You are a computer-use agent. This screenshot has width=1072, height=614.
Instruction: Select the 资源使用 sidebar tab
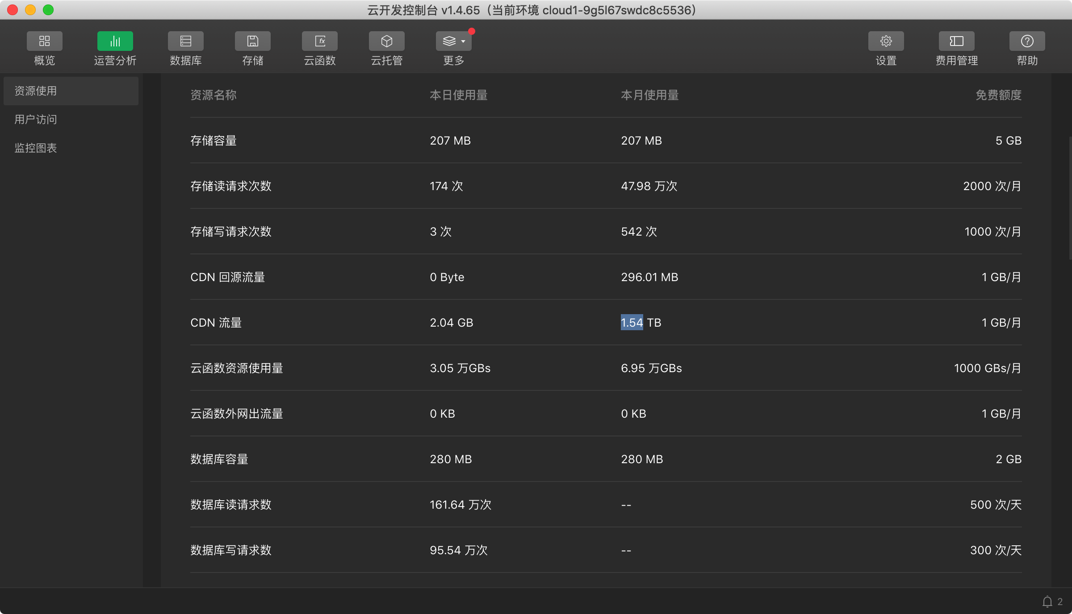[36, 91]
